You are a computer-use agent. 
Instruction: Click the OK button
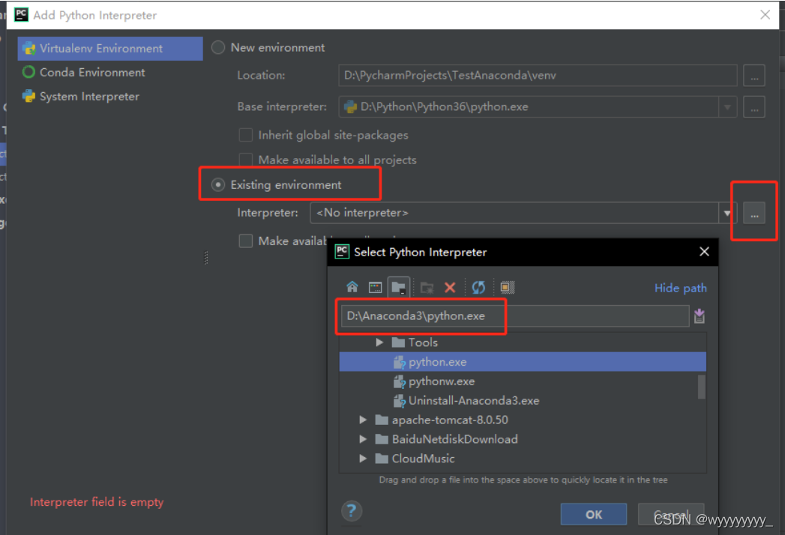pyautogui.click(x=594, y=515)
